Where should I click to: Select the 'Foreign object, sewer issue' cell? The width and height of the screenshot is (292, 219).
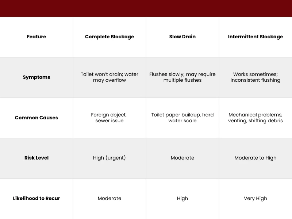coord(109,118)
